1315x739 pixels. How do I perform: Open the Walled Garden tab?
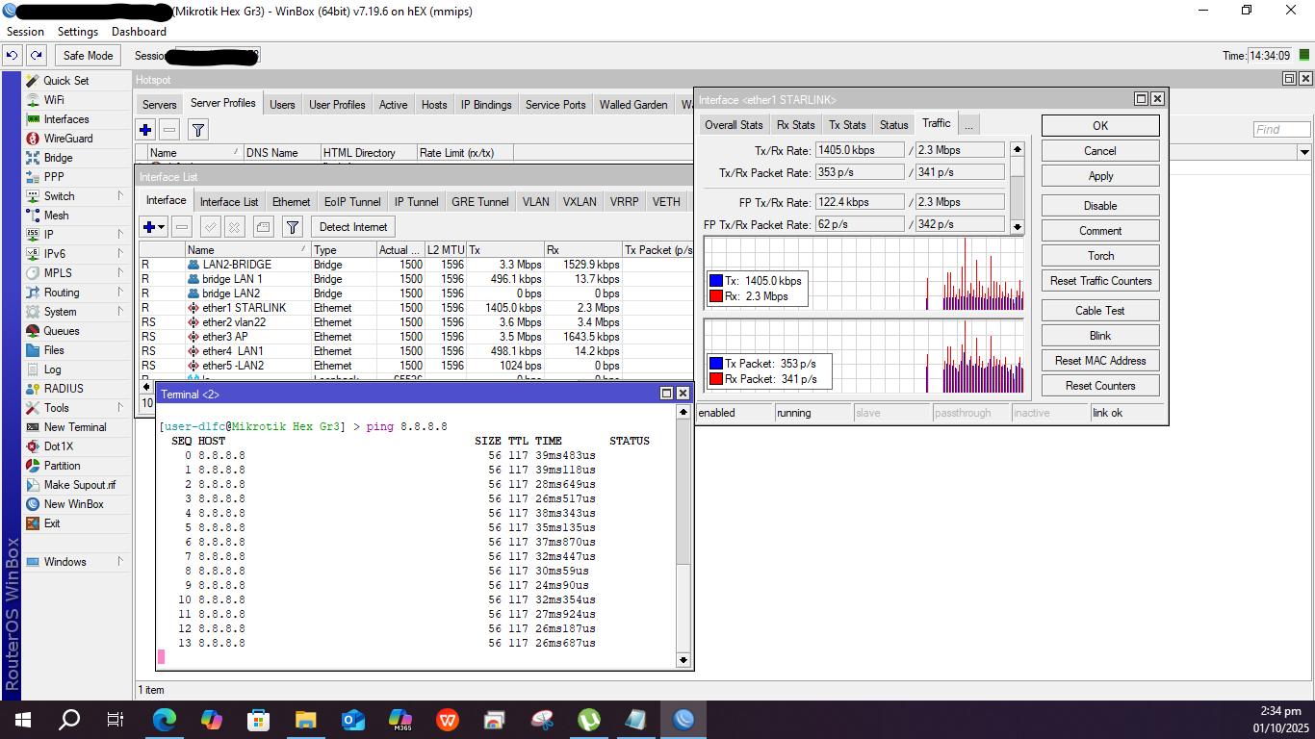point(633,105)
